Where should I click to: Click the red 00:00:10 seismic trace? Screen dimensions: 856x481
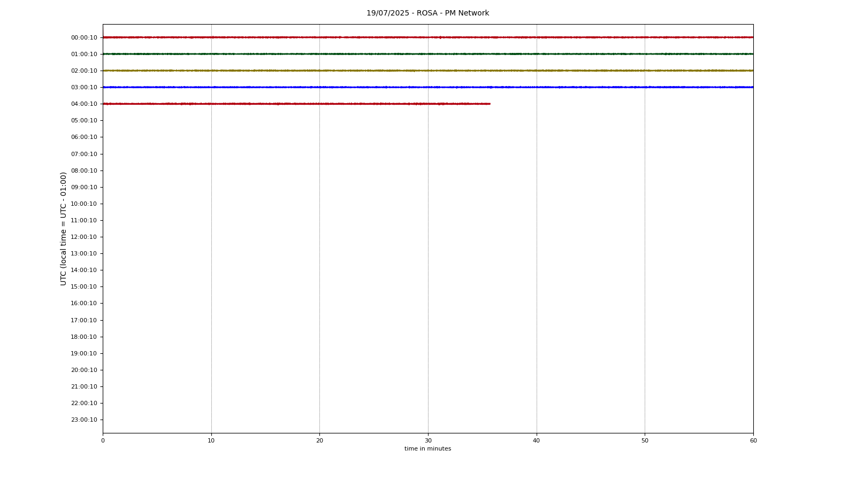point(428,37)
